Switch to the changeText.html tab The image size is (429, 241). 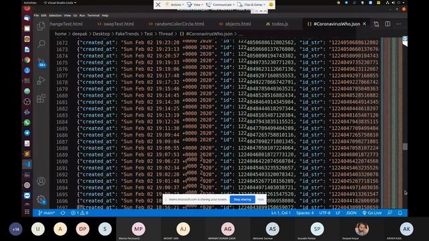tap(66, 24)
